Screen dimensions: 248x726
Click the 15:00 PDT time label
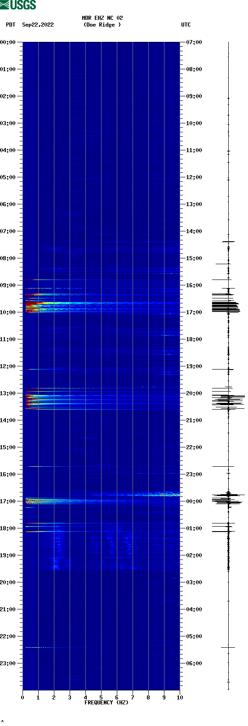pyautogui.click(x=8, y=447)
